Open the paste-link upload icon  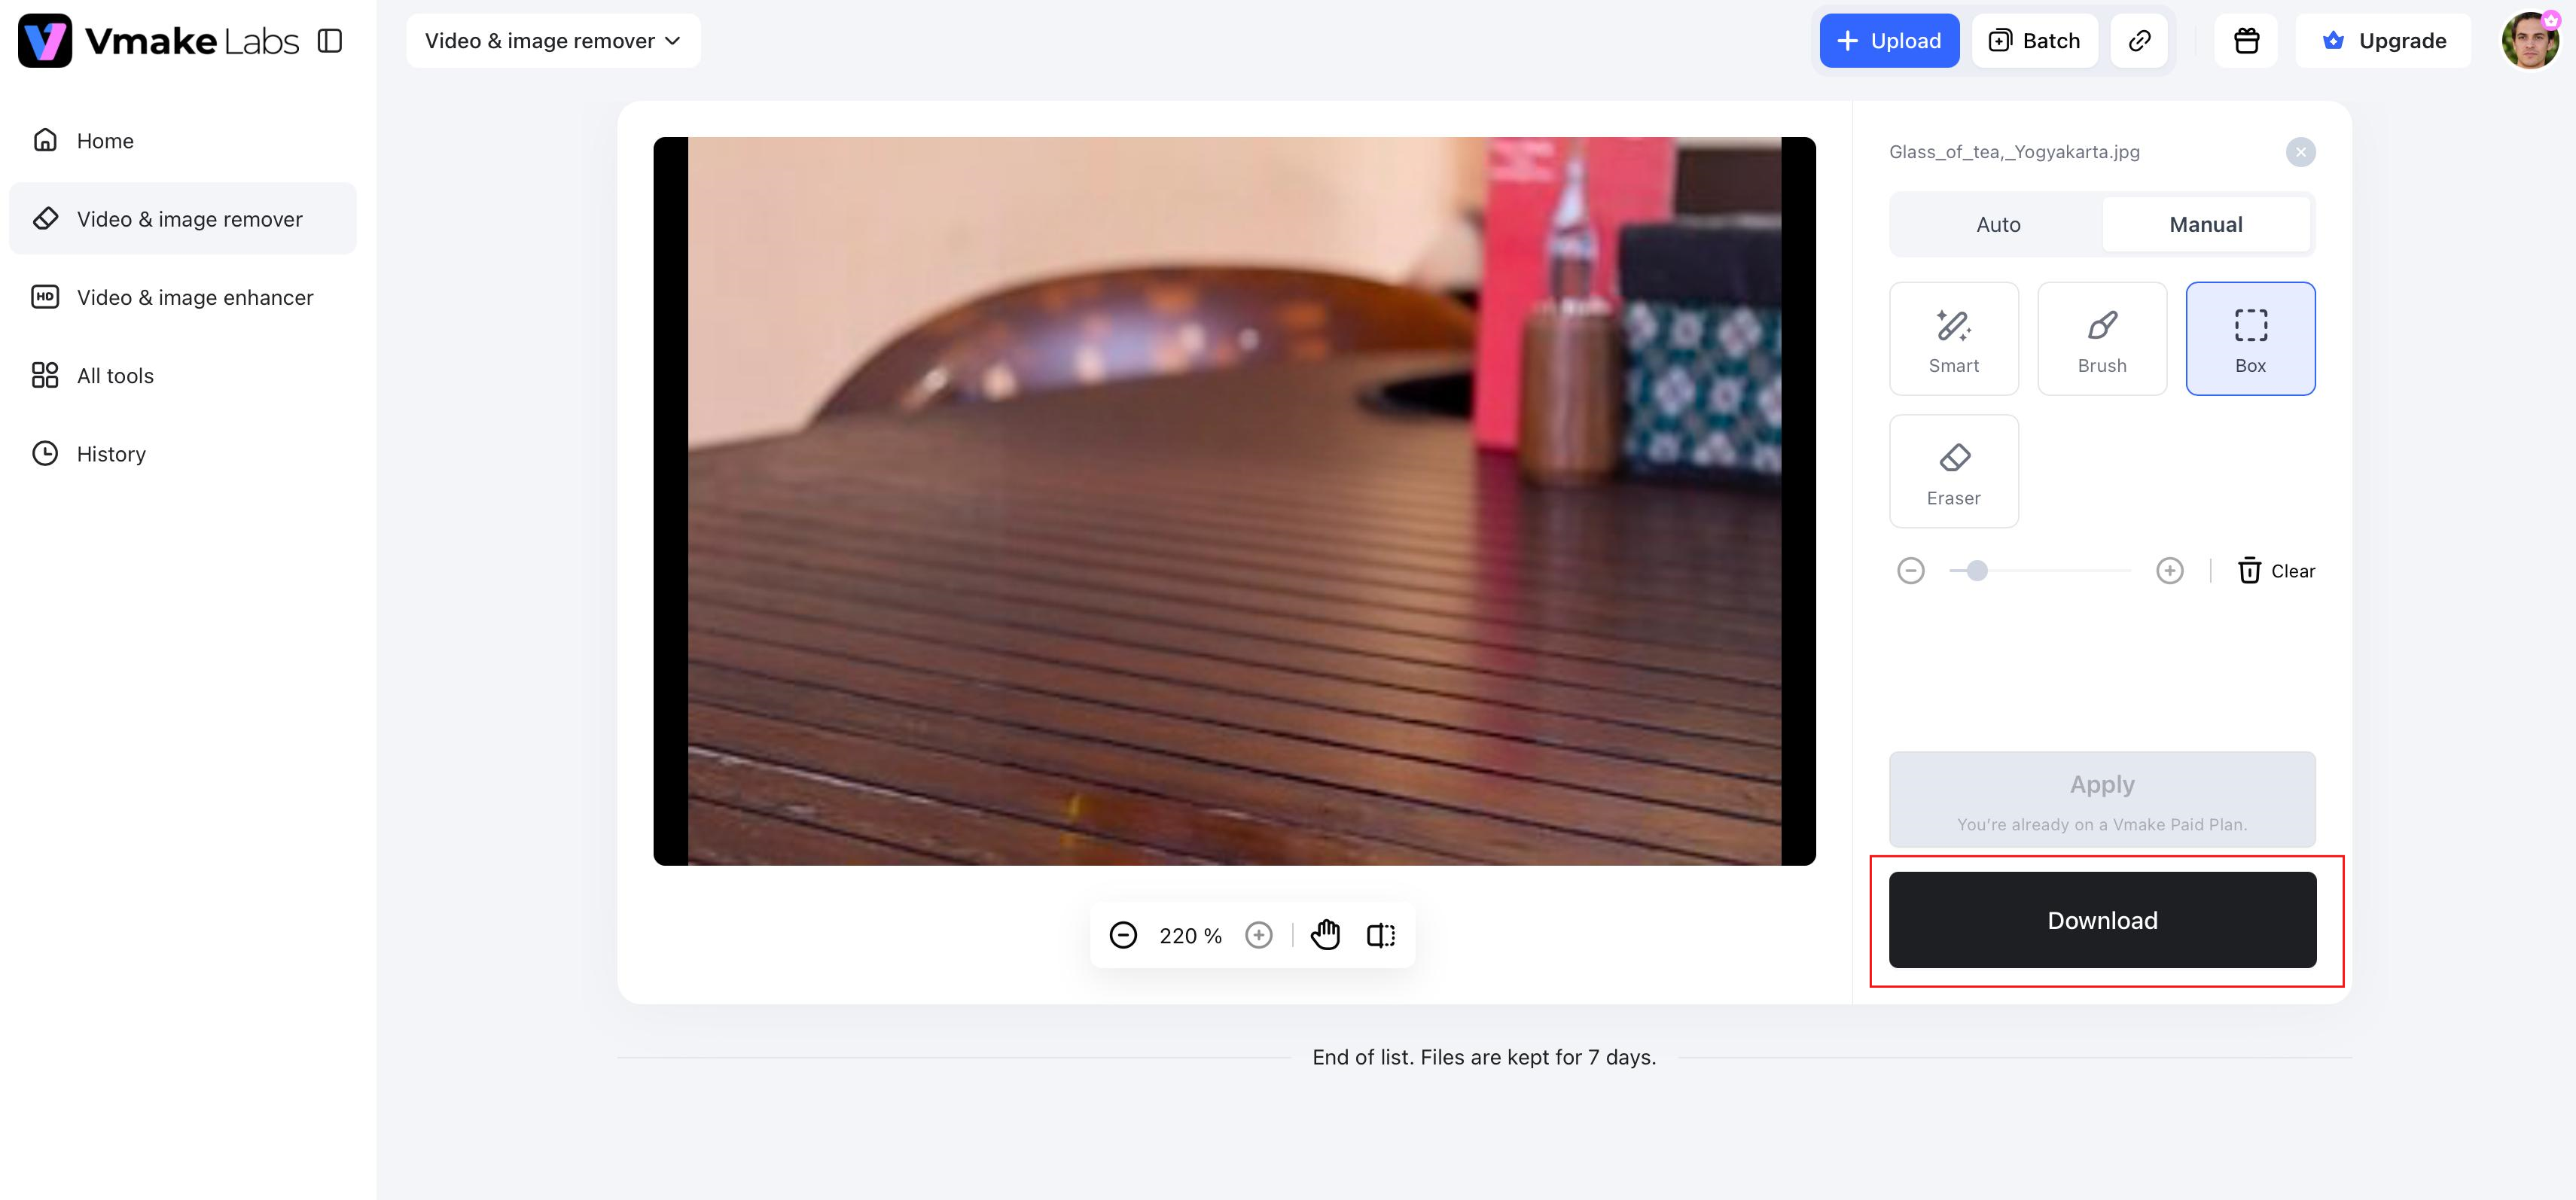(x=2139, y=41)
